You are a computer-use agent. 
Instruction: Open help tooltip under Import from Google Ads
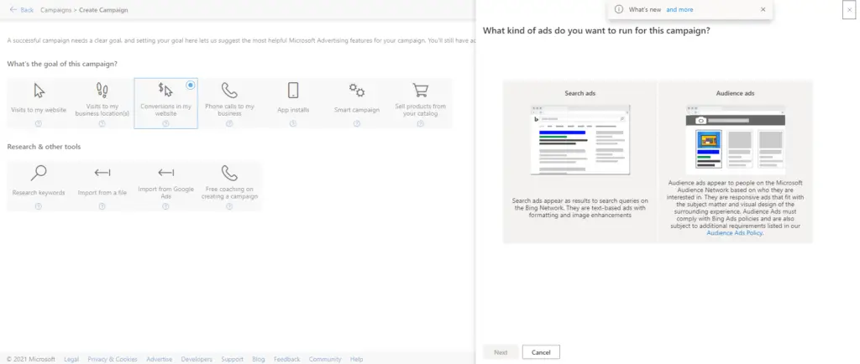pyautogui.click(x=165, y=206)
